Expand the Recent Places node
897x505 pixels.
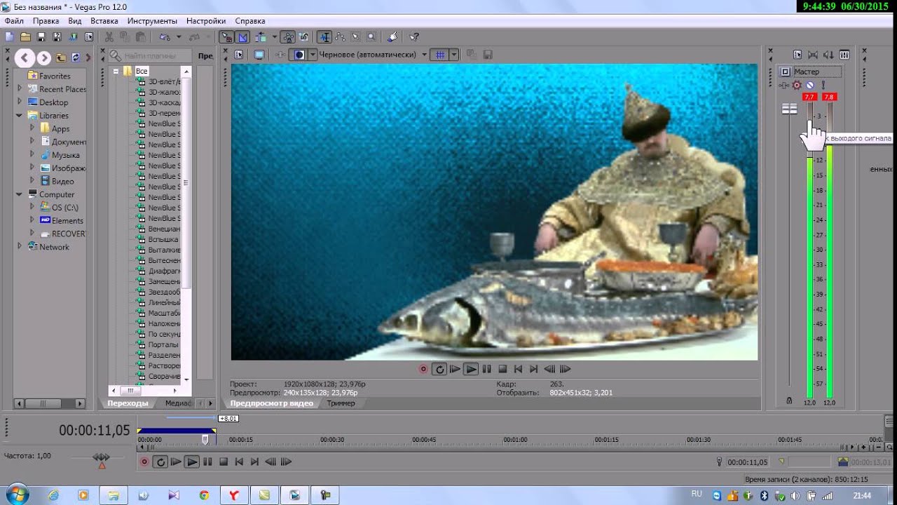20,89
